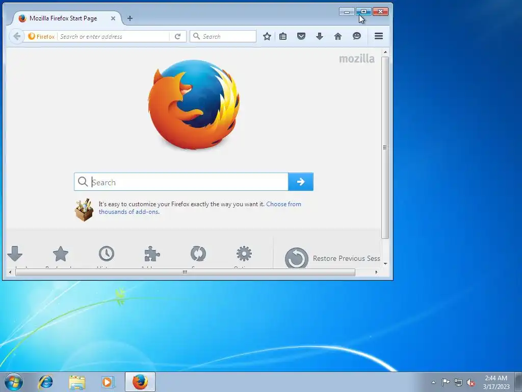Click the start page Search field
The width and height of the screenshot is (522, 392).
(181, 182)
